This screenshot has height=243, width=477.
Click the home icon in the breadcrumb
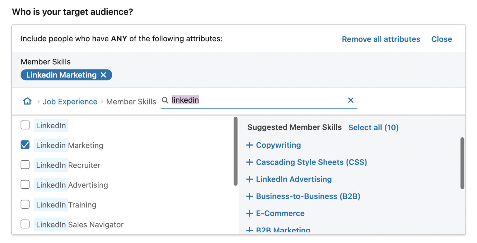[27, 101]
